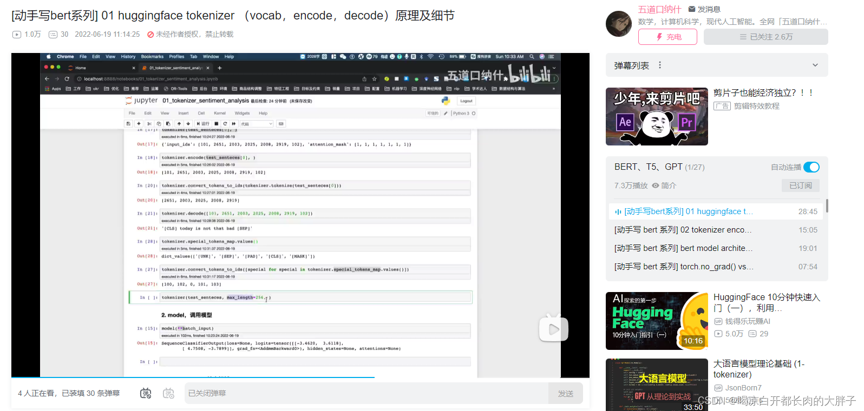This screenshot has height=411, width=864.
Task: Click the 已订阅 subscribed button
Action: click(x=801, y=185)
